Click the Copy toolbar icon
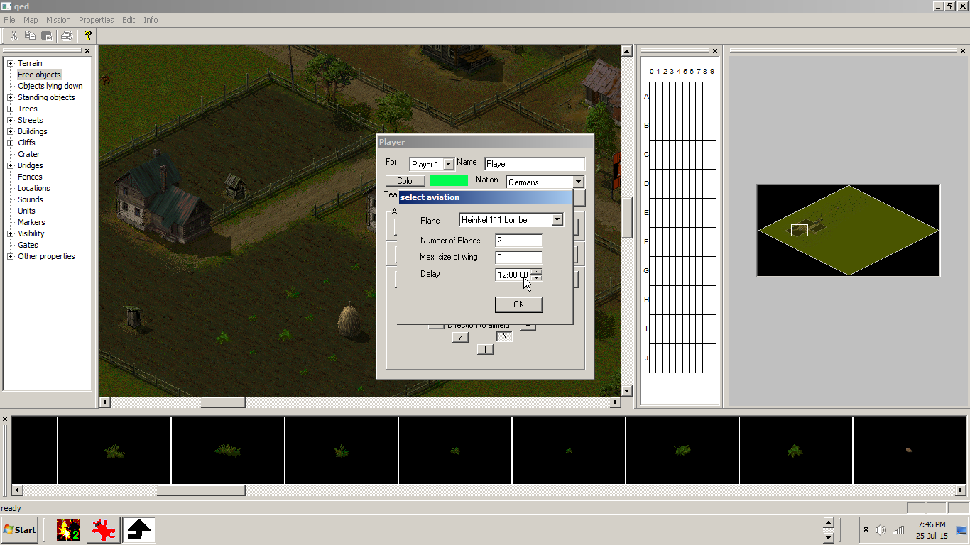Screen dimensions: 970x545 (30, 35)
